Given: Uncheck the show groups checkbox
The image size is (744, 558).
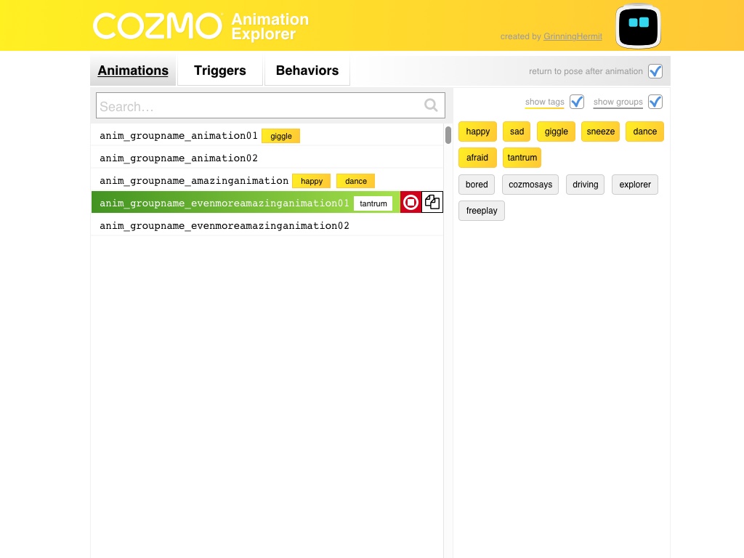Looking at the screenshot, I should pos(655,102).
